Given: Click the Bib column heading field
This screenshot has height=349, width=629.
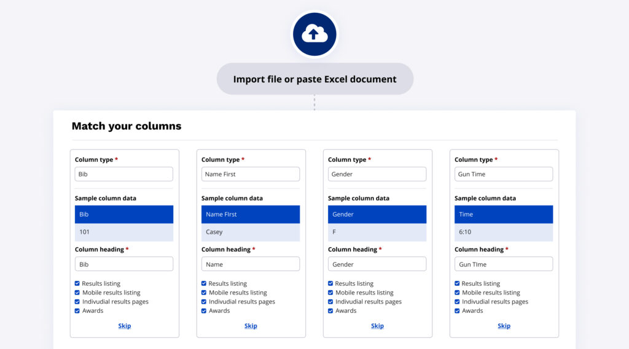Looking at the screenshot, I should (x=124, y=264).
